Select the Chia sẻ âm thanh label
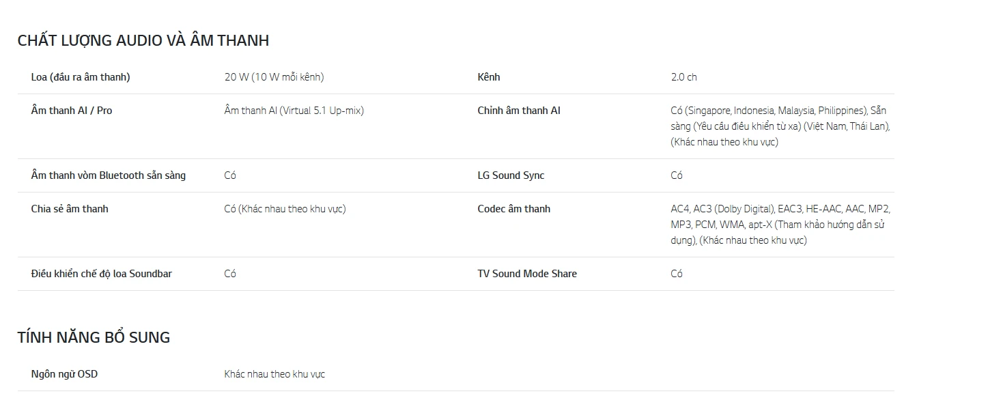 click(x=70, y=209)
